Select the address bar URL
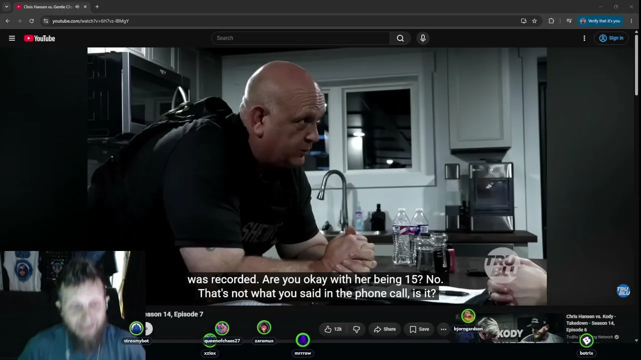Viewport: 641px width, 360px height. pos(91,21)
